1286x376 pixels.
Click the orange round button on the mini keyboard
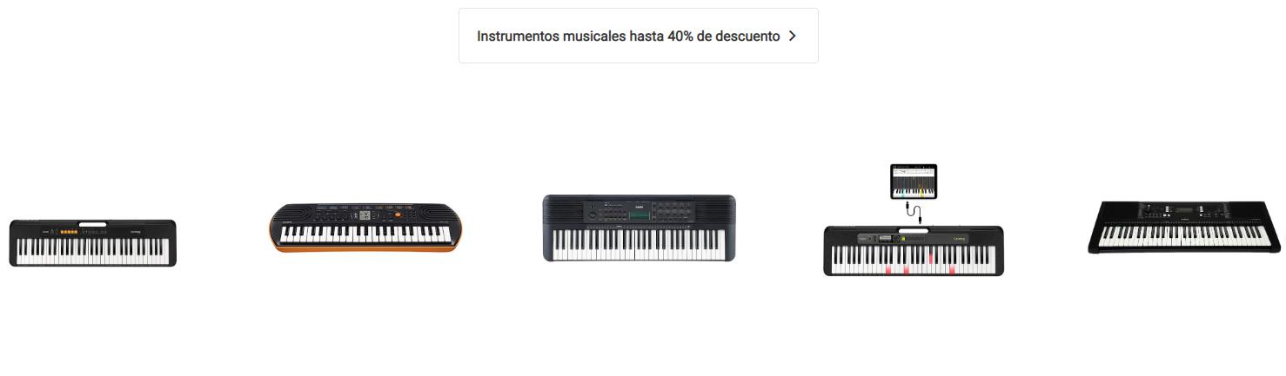point(398,215)
